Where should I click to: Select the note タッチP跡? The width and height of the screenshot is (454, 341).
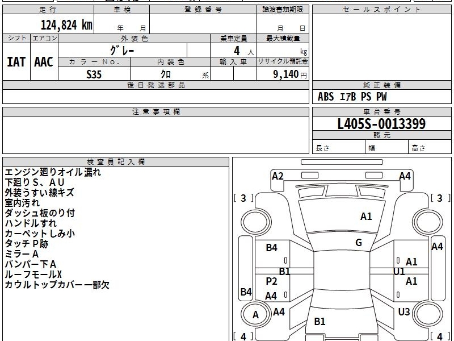(26, 244)
